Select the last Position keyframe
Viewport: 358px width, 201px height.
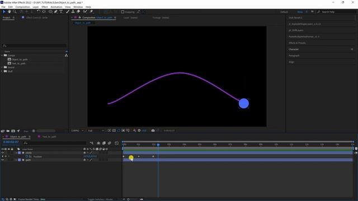pyautogui.click(x=153, y=156)
